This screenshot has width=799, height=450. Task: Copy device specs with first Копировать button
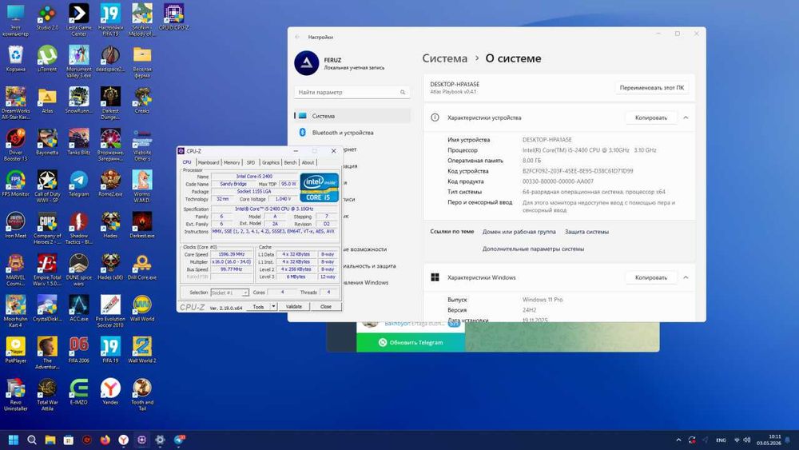(650, 117)
